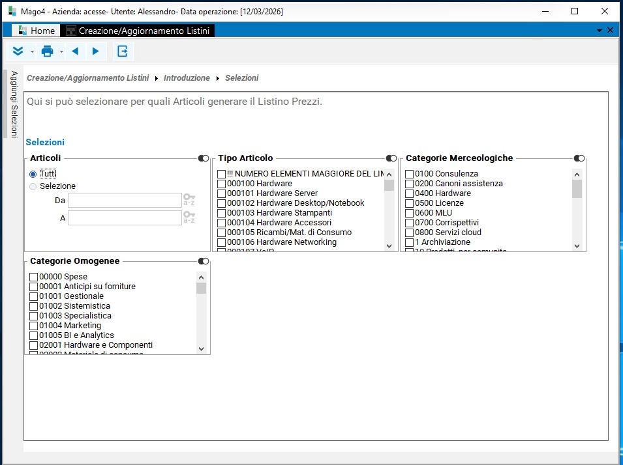623x465 pixels.
Task: Click the printer icon in toolbar
Action: tap(47, 51)
